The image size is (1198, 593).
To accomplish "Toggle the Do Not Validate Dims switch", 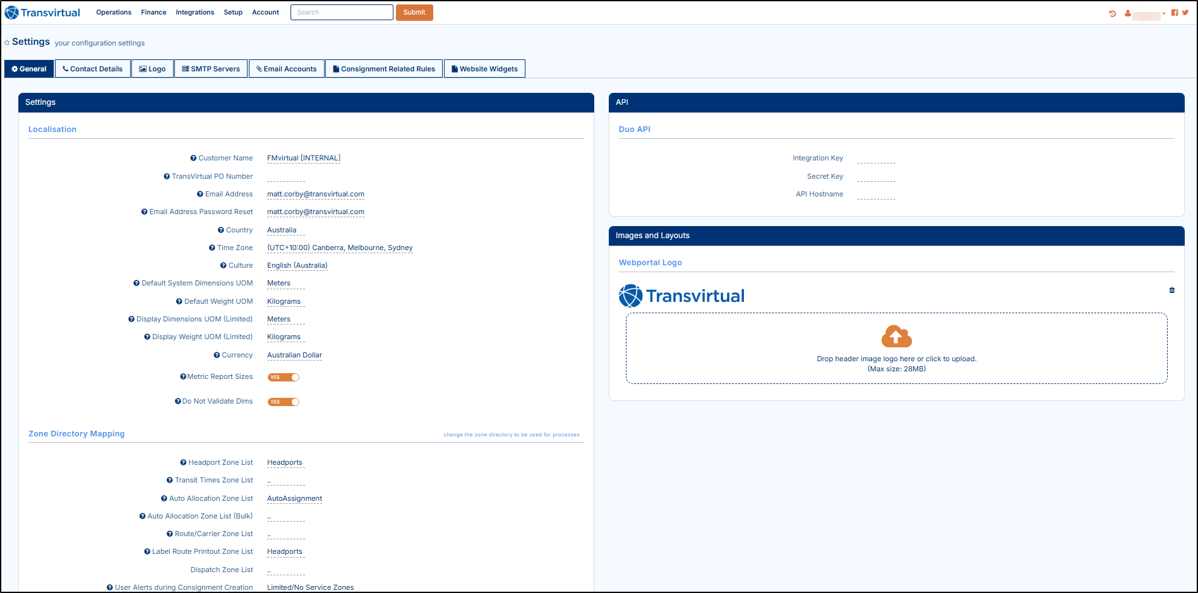I will [x=284, y=402].
